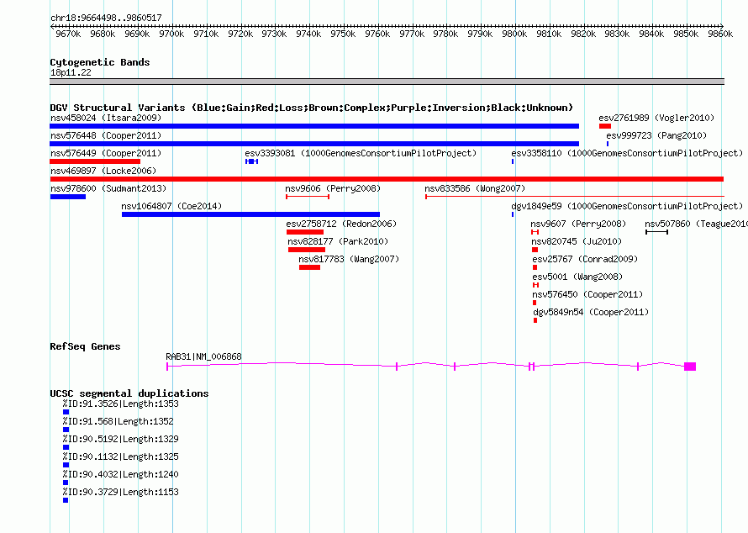This screenshot has height=533, width=748.
Task: Open the nsv820745 (Ju2010) label
Action: [577, 241]
